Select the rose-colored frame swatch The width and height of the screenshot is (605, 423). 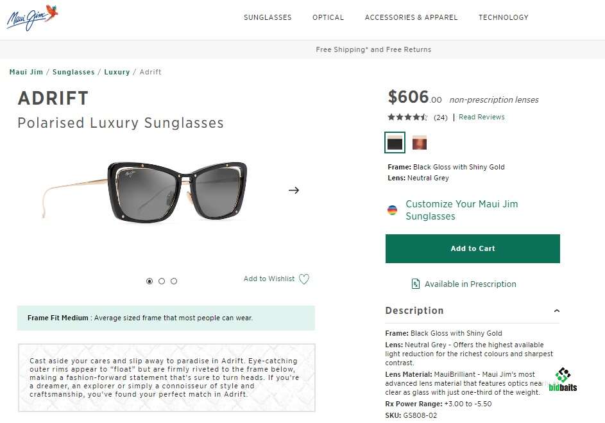point(420,142)
